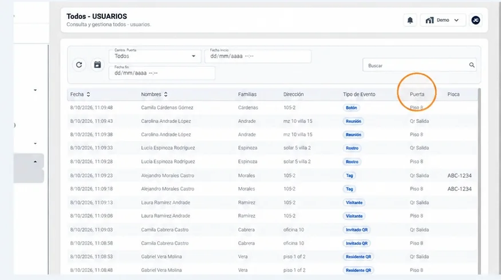This screenshot has width=501, height=280.
Task: Collapse the highlighted sidebar section
Action: click(x=35, y=162)
